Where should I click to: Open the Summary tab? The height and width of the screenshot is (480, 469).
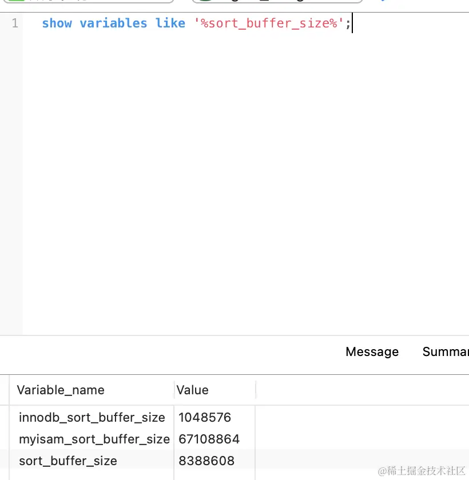446,352
